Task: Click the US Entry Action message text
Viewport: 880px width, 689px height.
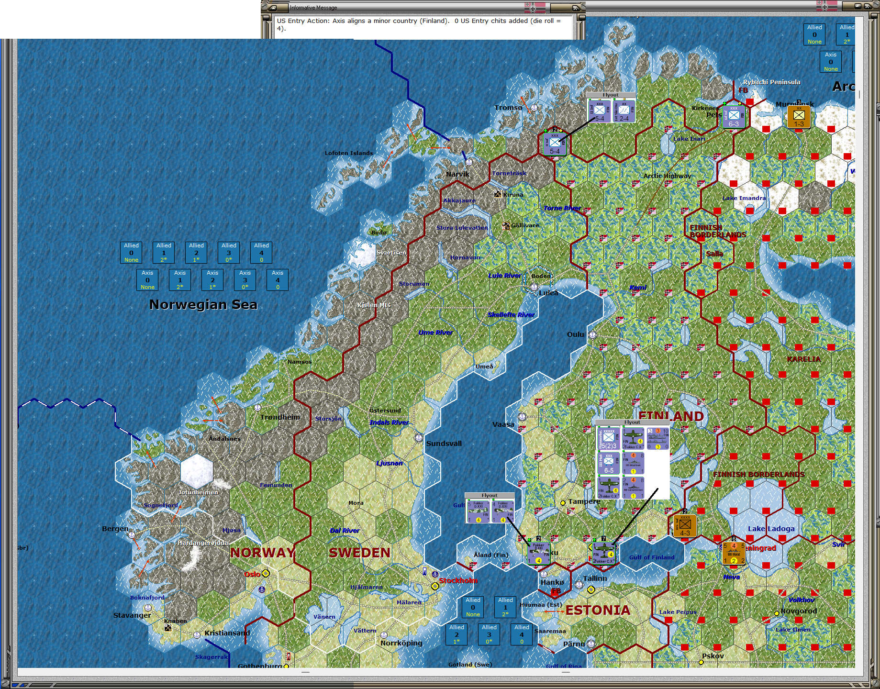Action: click(x=419, y=24)
